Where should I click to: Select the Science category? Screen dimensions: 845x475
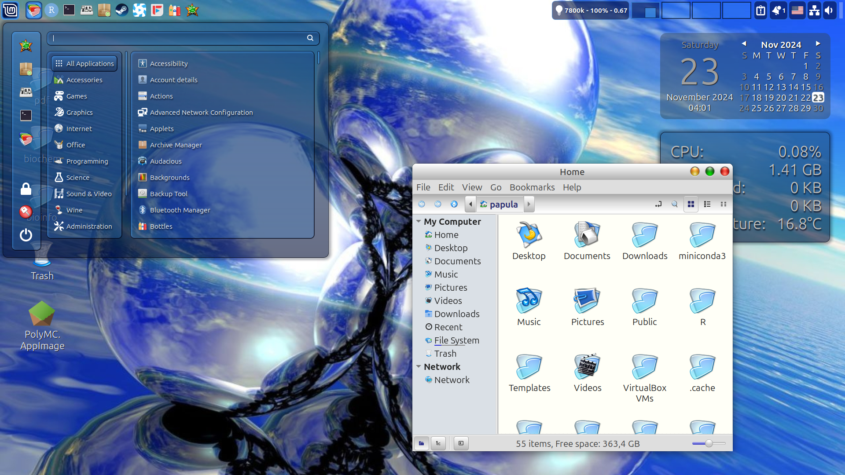(x=84, y=177)
